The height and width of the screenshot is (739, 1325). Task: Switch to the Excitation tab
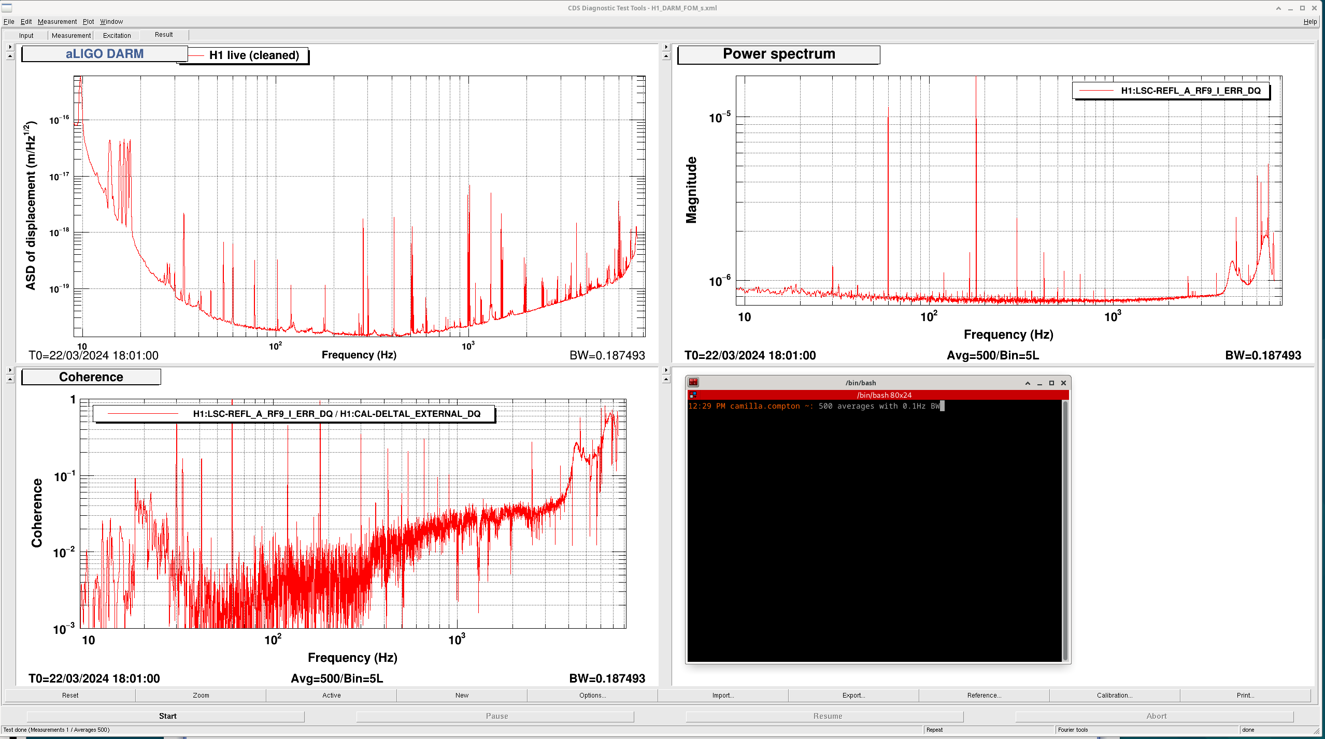(x=117, y=36)
